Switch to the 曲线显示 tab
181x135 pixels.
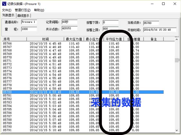coord(23,16)
